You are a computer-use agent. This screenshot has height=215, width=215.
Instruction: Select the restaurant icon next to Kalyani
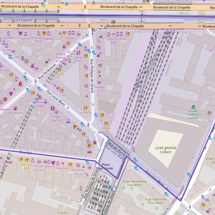coord(59,70)
